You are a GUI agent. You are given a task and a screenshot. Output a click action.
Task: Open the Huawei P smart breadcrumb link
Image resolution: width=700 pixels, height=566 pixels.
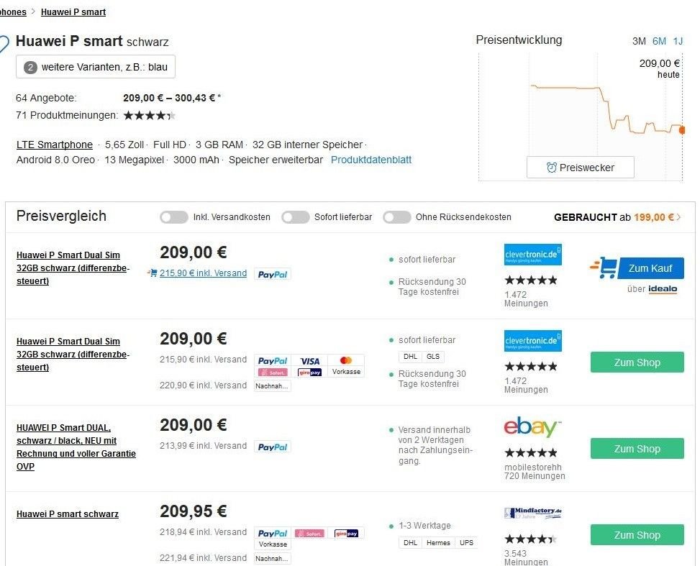pyautogui.click(x=73, y=12)
